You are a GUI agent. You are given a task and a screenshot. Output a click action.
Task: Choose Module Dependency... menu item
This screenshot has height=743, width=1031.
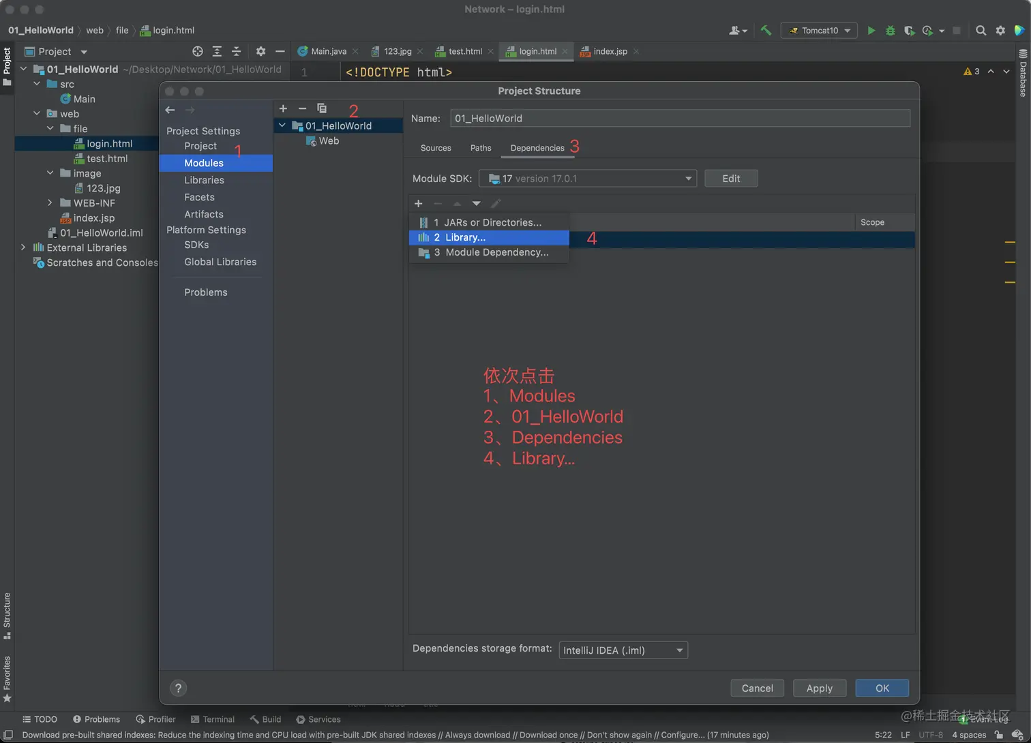[489, 252]
